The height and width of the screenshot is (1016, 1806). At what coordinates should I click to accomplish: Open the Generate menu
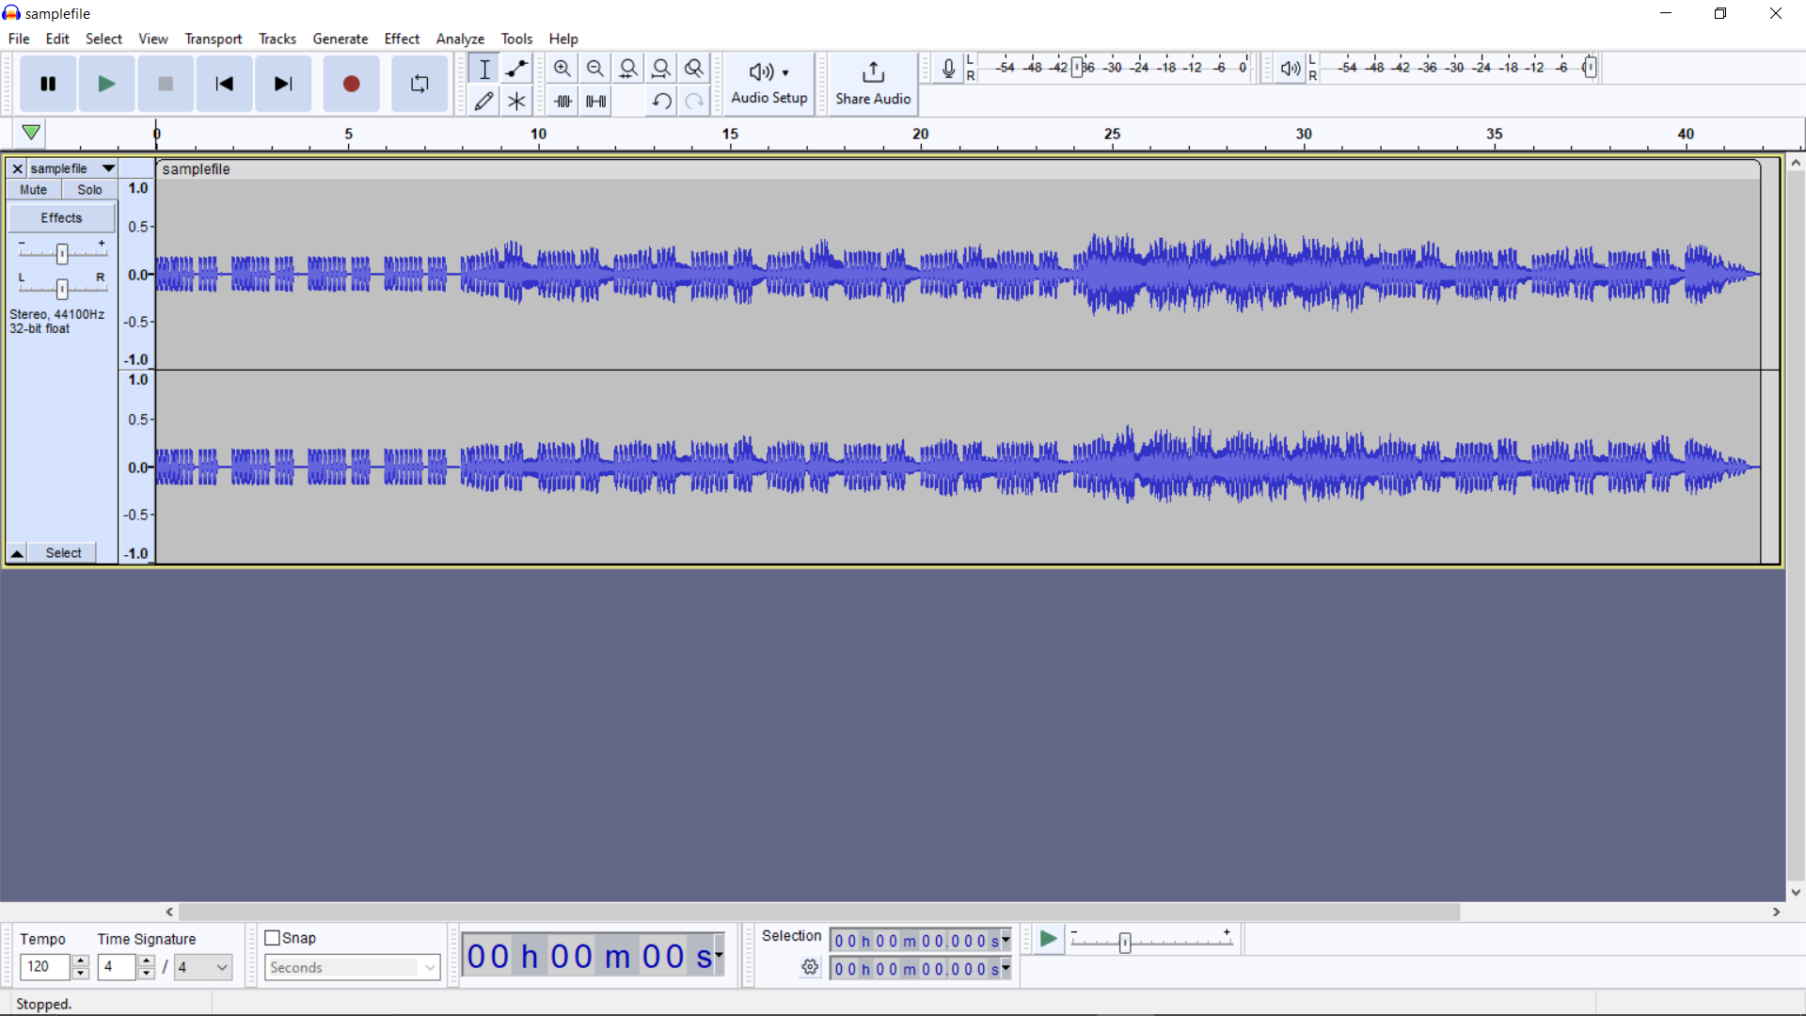(341, 39)
